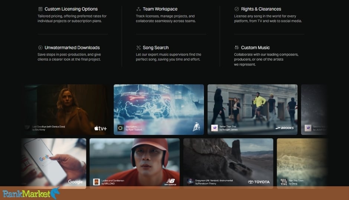The image size is (349, 200).
Task: Open the Custom Licensing Options heading
Action: pyautogui.click(x=71, y=9)
